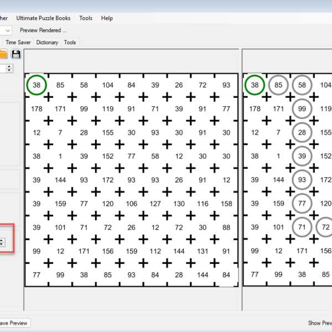
Task: Increase value with the upper spinner's up arrow
Action: pos(9,66)
